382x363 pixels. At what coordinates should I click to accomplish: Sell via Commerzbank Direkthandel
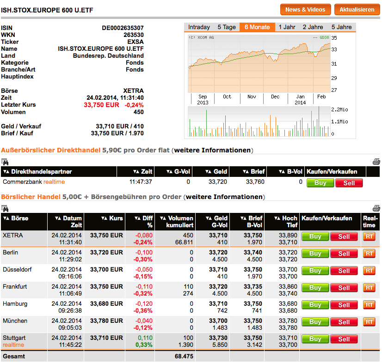349,183
